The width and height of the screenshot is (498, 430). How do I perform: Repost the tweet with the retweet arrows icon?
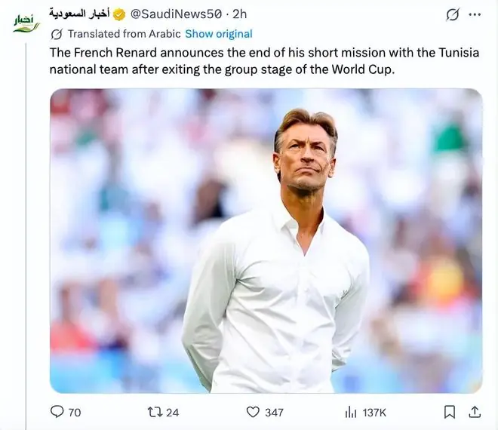tap(155, 412)
